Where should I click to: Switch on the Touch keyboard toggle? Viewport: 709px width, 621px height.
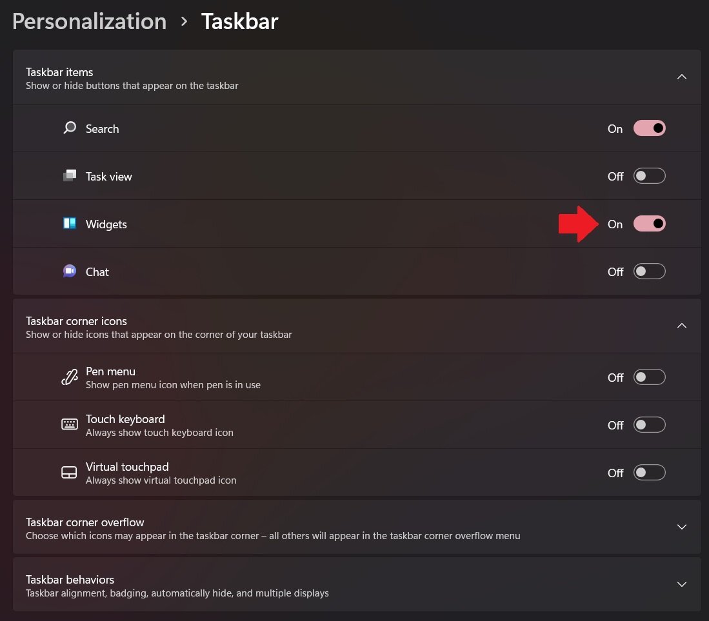pyautogui.click(x=649, y=425)
